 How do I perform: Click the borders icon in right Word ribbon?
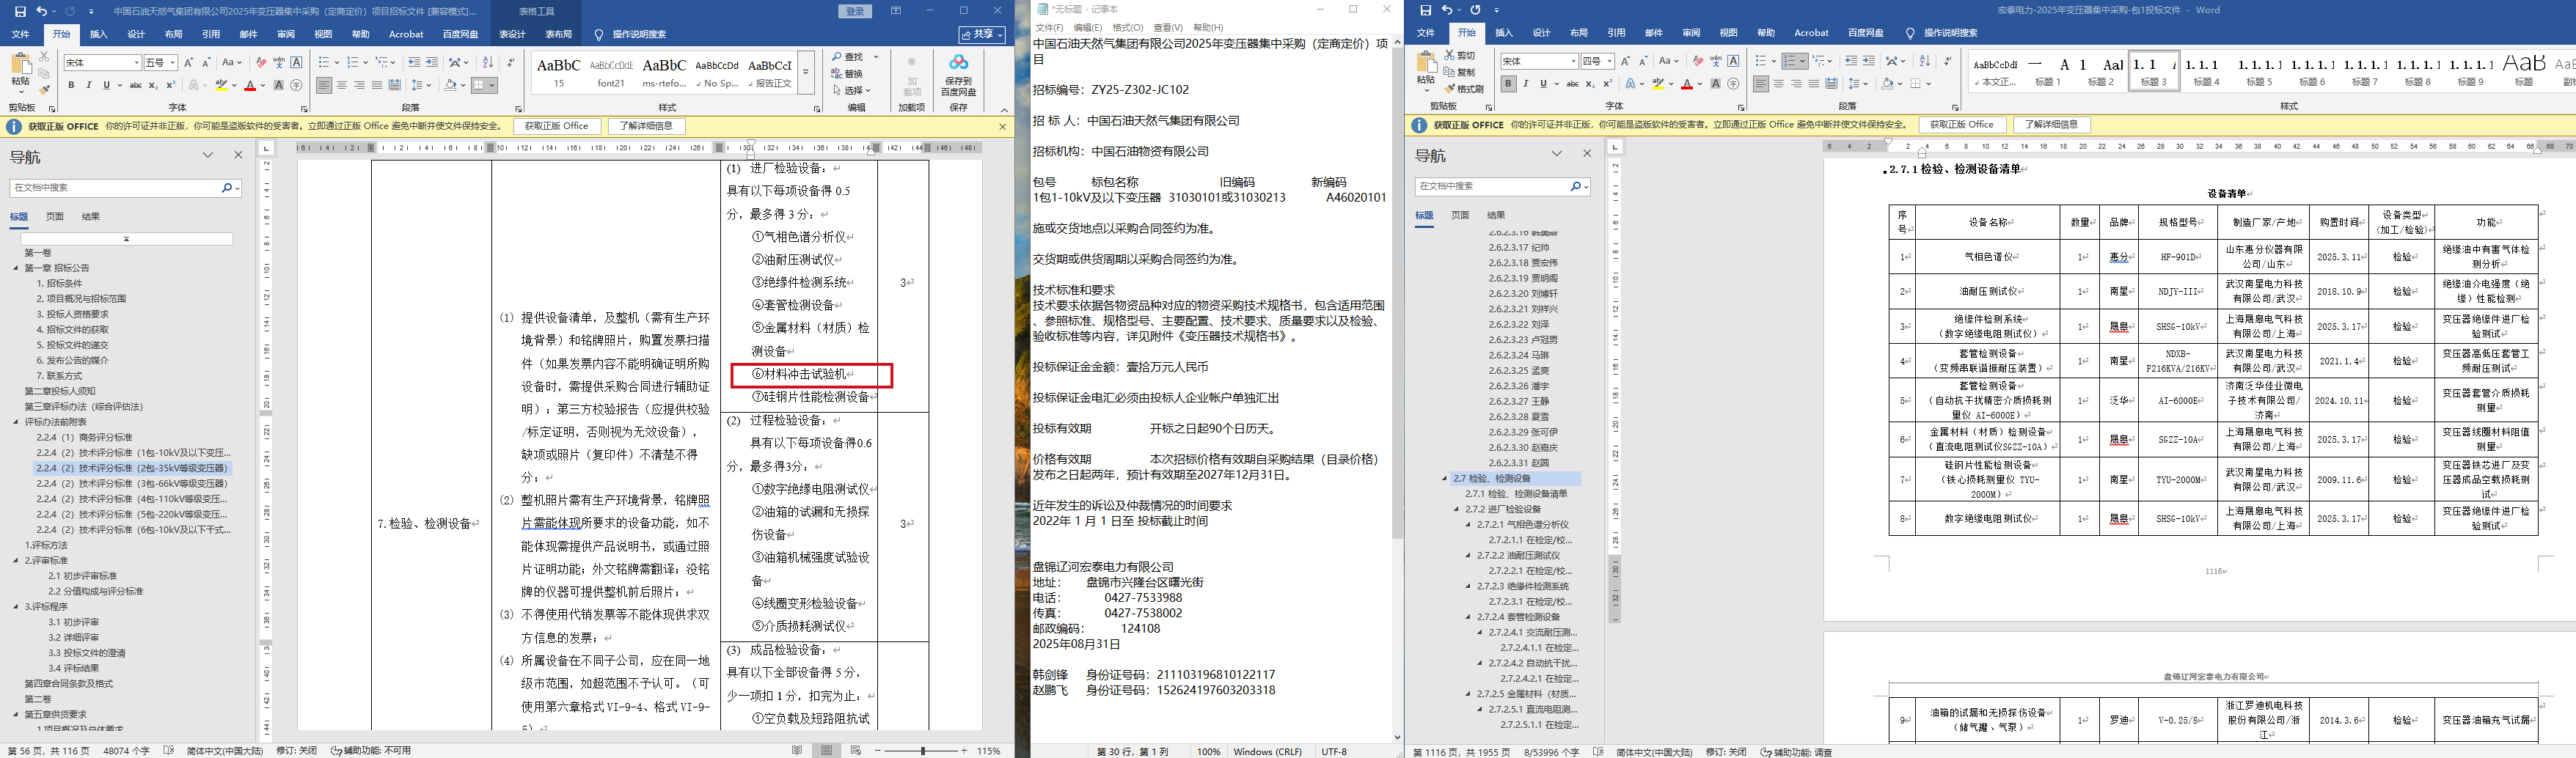click(x=1915, y=84)
